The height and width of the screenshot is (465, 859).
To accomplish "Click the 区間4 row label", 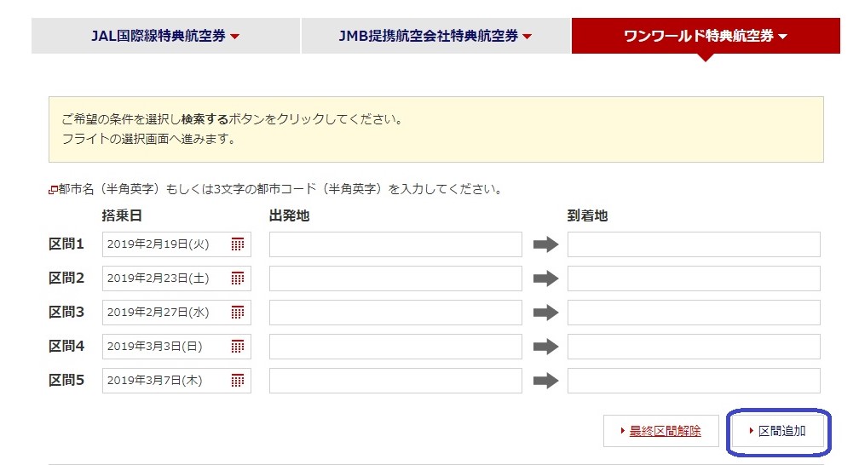I will (x=66, y=346).
